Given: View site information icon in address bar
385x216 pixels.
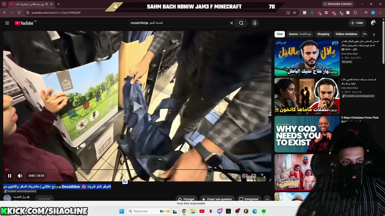Looking at the screenshot, I should [x=28, y=13].
